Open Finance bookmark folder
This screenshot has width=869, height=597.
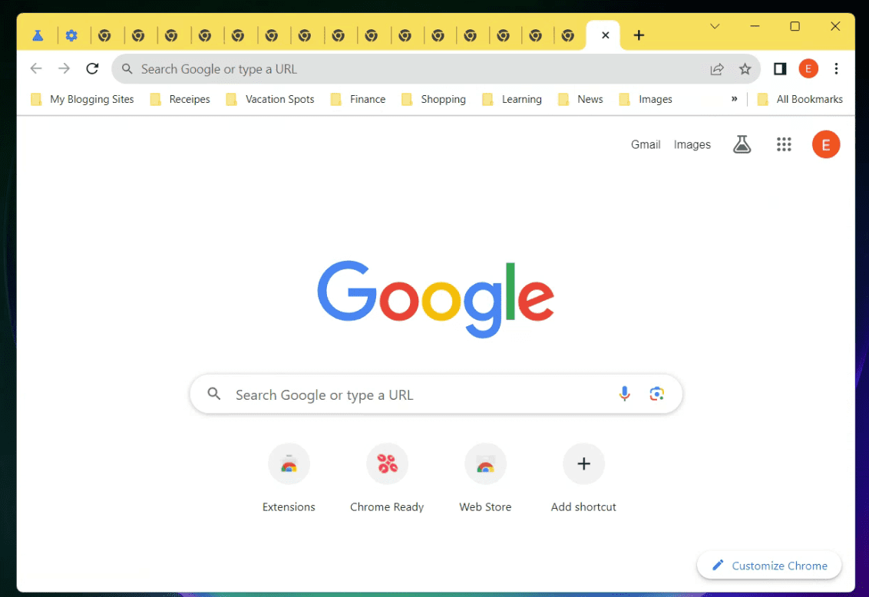tap(358, 100)
